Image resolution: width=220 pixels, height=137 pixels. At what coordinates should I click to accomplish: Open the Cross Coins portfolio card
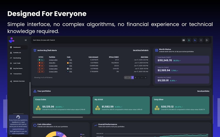point(62,105)
